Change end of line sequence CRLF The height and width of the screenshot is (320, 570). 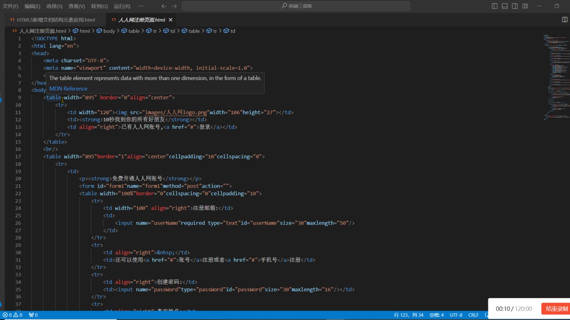[473, 315]
